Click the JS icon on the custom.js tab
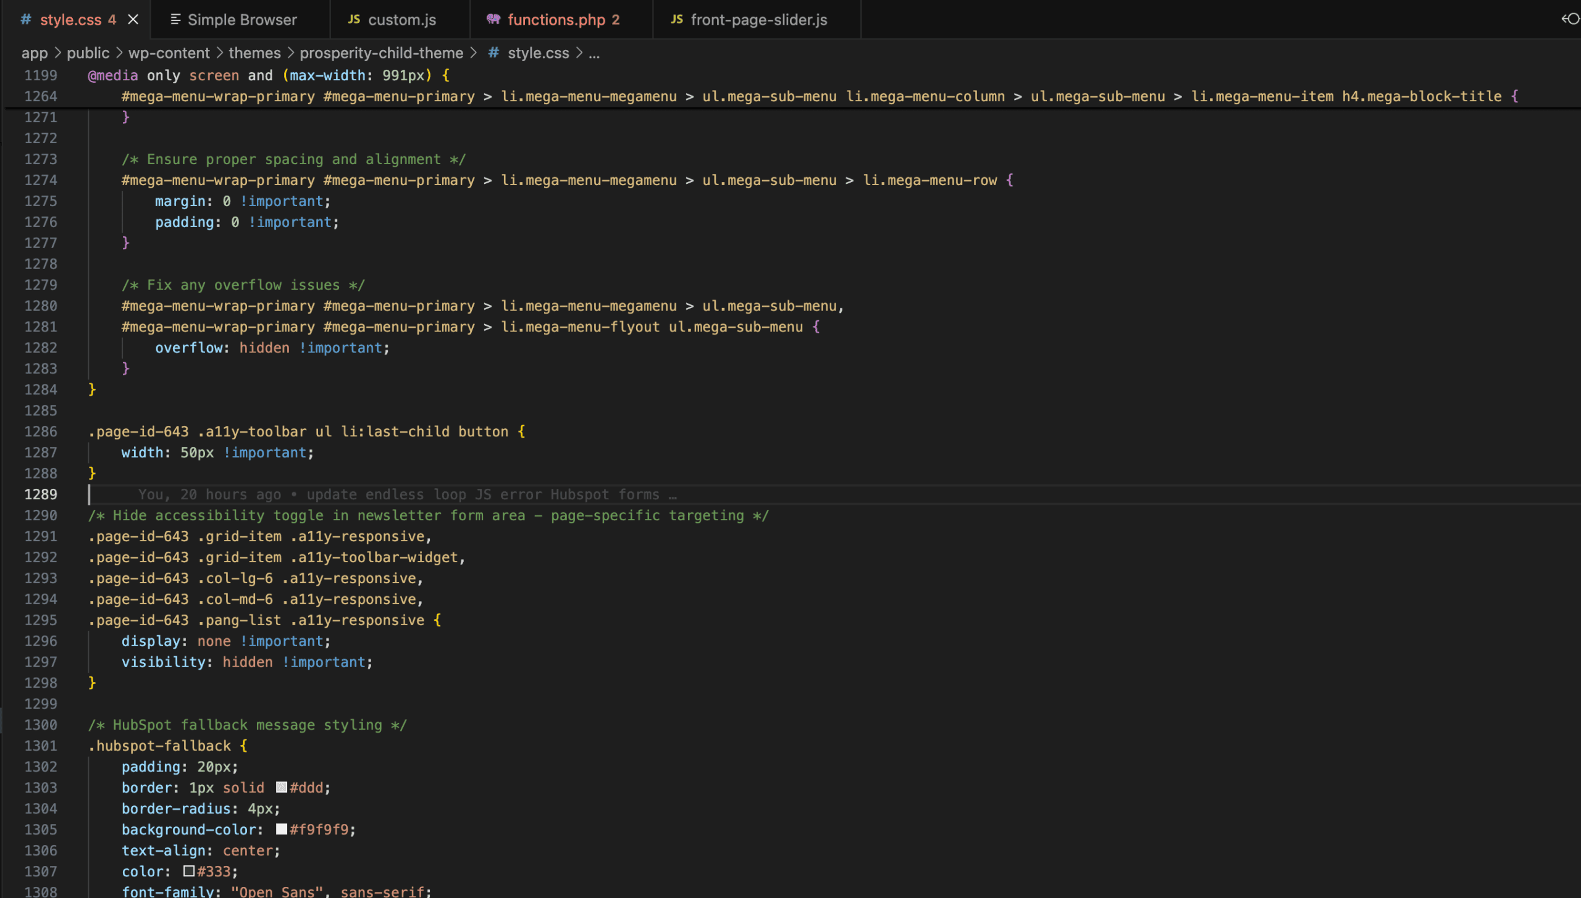The width and height of the screenshot is (1581, 898). [353, 19]
